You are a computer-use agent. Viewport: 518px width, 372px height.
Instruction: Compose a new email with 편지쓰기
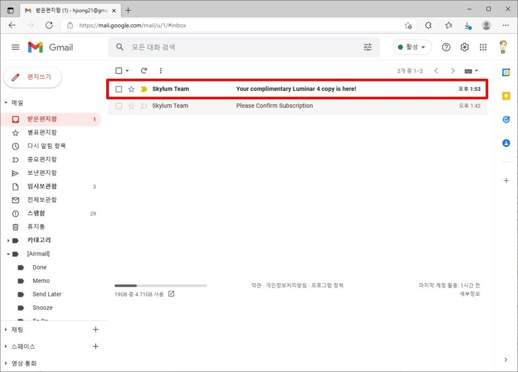[x=32, y=77]
